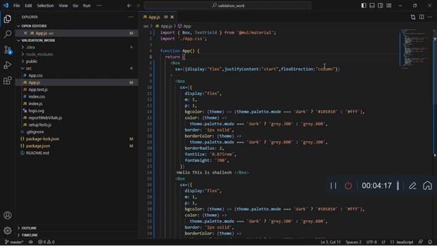Open package-lock.json in file tree
Image resolution: width=437 pixels, height=246 pixels.
click(x=42, y=139)
